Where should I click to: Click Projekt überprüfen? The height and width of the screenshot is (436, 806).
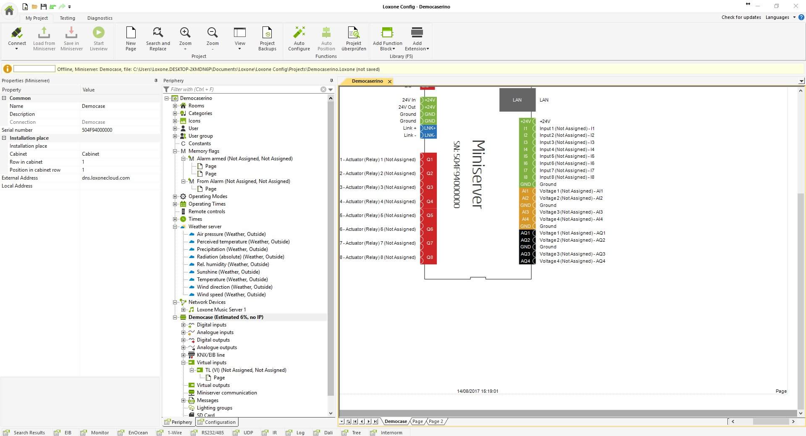tap(353, 38)
